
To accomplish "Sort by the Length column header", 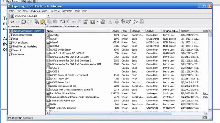I will (114, 31).
